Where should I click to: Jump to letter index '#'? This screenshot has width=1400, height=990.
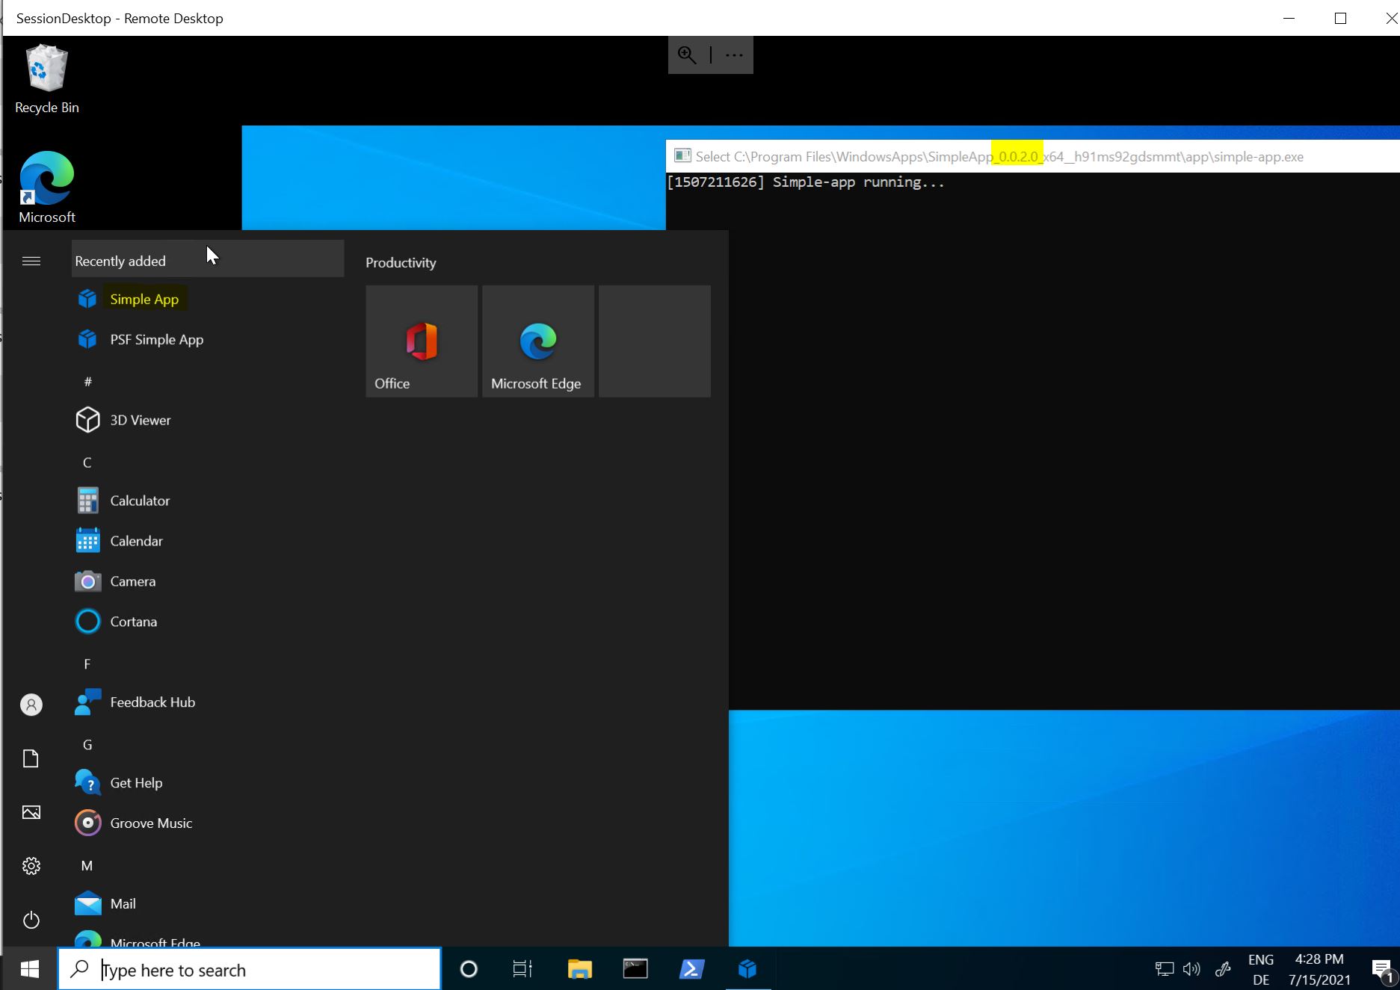tap(87, 382)
